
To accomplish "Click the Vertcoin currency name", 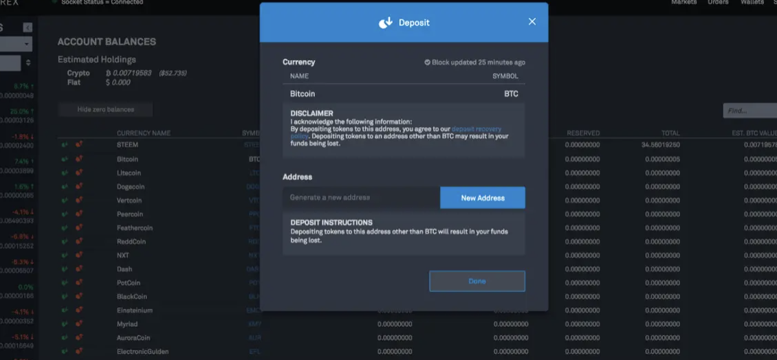I will click(x=129, y=201).
